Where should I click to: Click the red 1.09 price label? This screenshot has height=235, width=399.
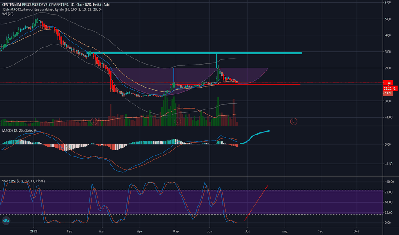coord(388,93)
